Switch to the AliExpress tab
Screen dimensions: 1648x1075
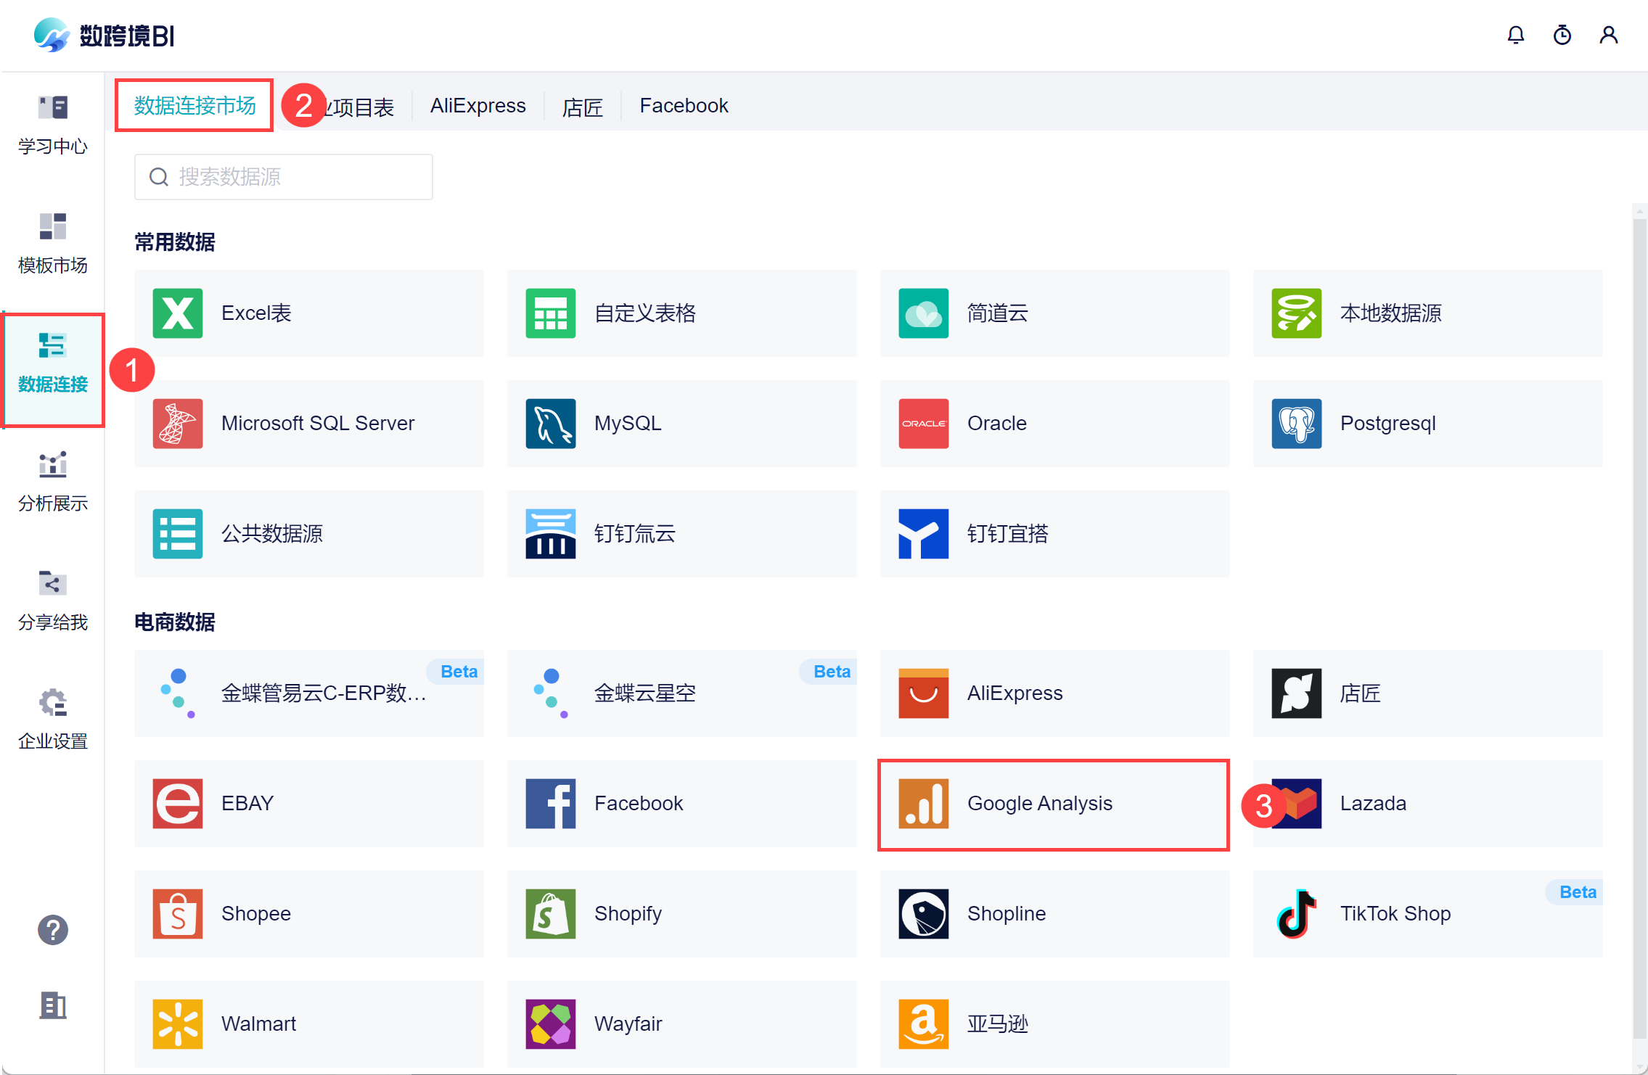pyautogui.click(x=477, y=106)
